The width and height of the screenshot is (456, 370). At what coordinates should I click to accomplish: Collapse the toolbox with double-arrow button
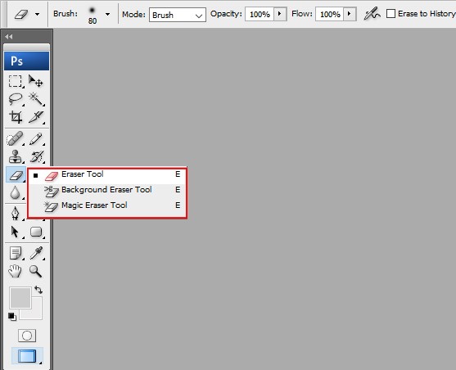point(9,36)
